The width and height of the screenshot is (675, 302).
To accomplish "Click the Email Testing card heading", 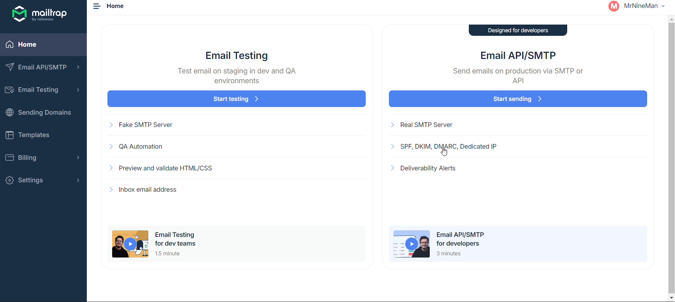I will pos(237,55).
